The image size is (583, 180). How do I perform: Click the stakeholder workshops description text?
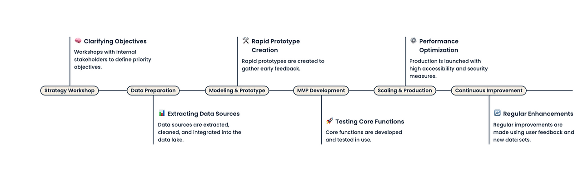click(113, 59)
